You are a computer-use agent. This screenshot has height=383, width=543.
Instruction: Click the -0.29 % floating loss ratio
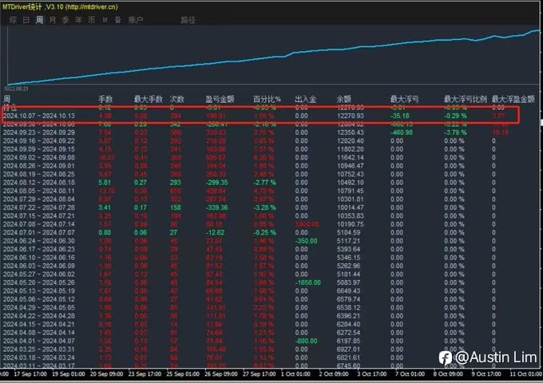455,116
